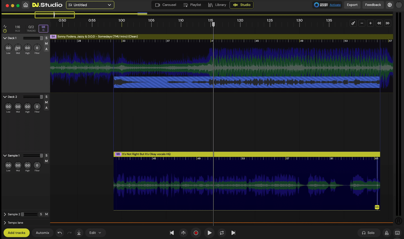
Task: Toggle Automix on Deck 1 with the A button
Action: (46, 49)
